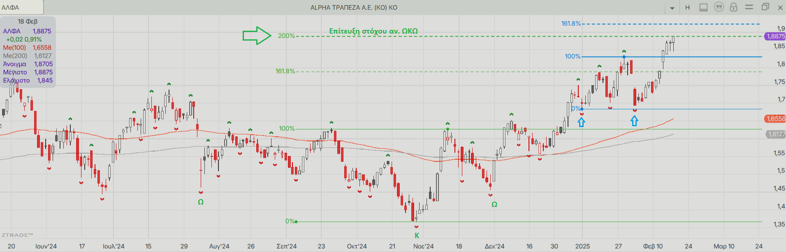Click the Μέγιστο 1,8875 legend row
The image size is (786, 252).
28,72
